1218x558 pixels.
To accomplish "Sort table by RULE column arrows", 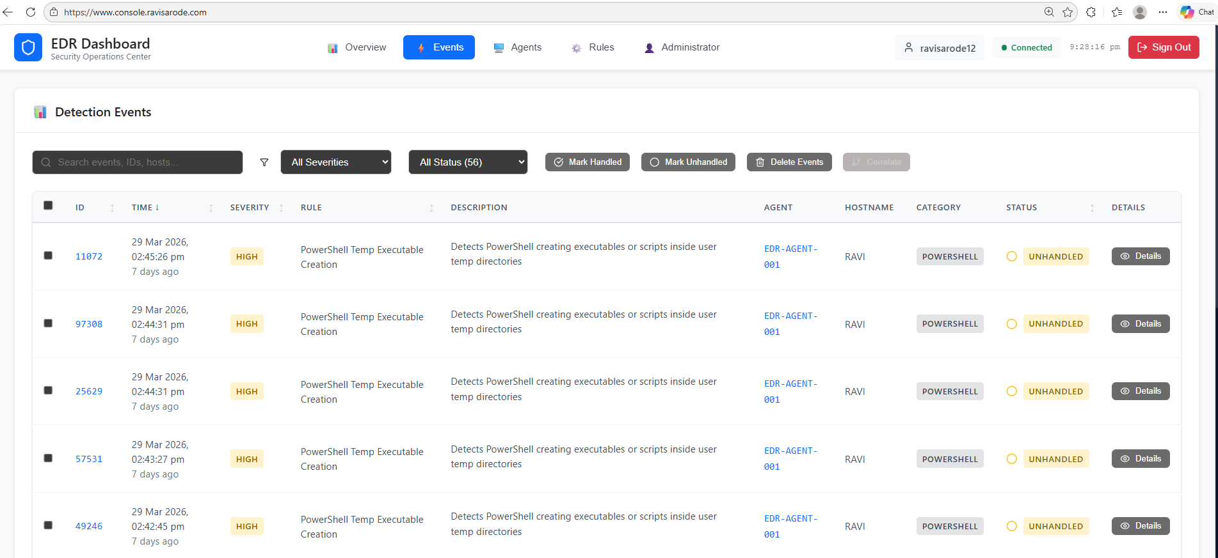I will click(x=431, y=208).
